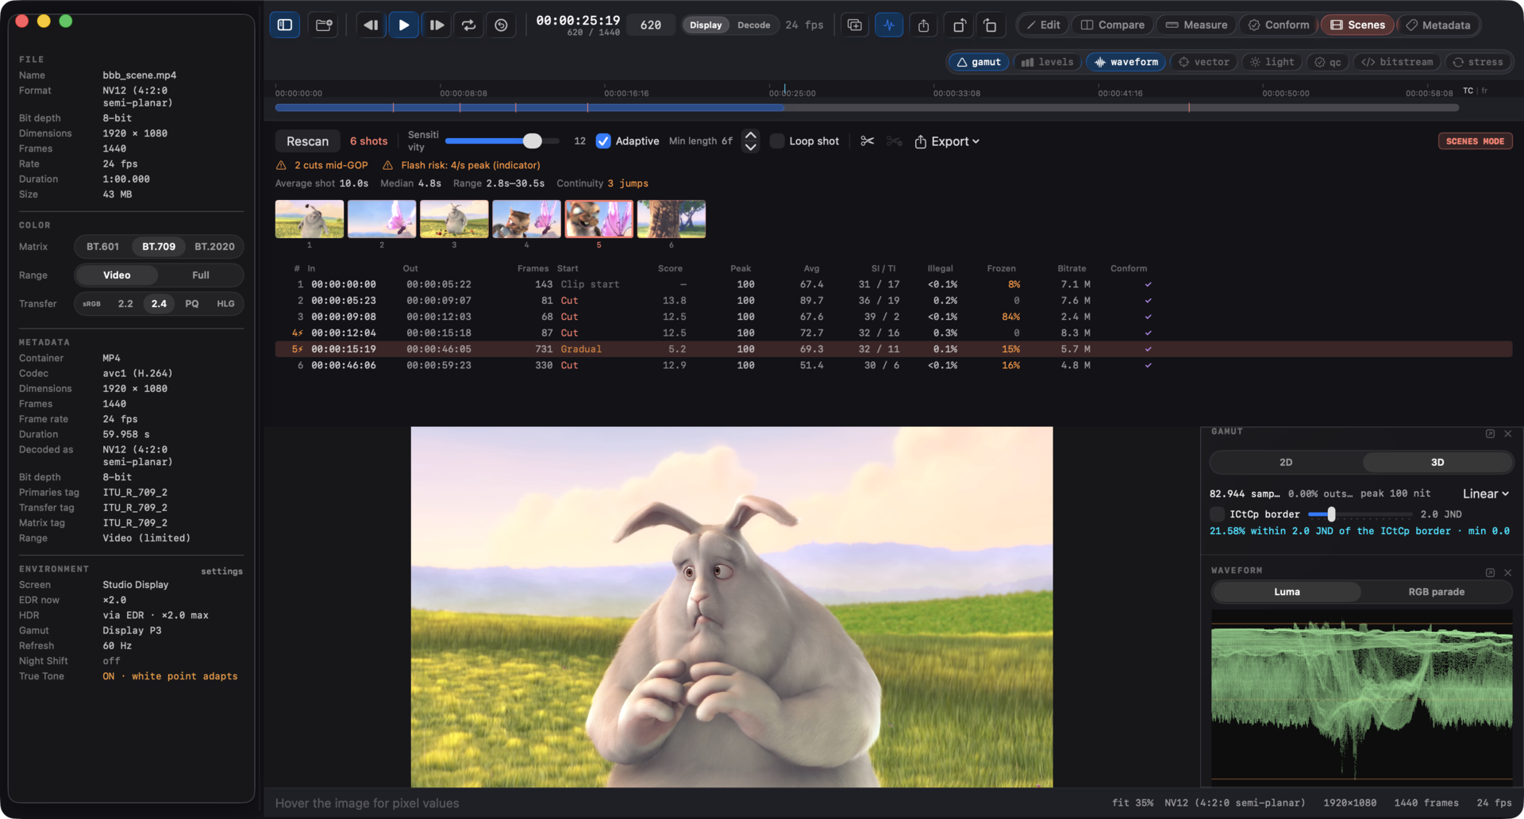Viewport: 1524px width, 819px height.
Task: Select the Scenes tab
Action: point(1357,25)
